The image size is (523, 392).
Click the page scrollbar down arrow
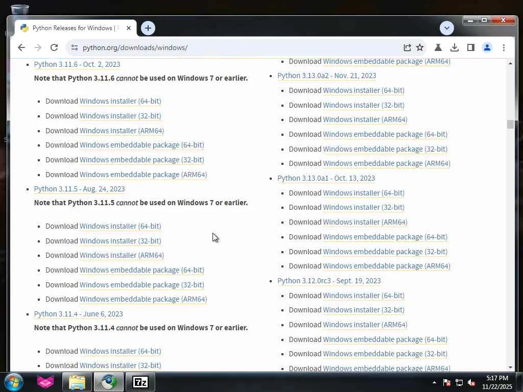click(510, 367)
